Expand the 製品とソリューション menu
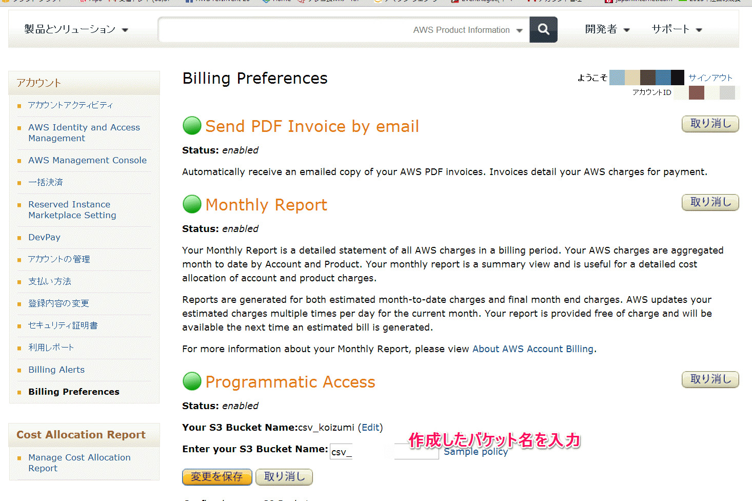The width and height of the screenshot is (752, 501). tap(76, 29)
